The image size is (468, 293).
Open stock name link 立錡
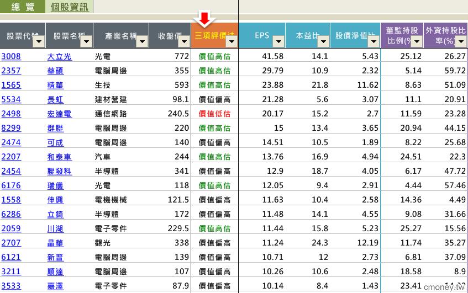(55, 214)
